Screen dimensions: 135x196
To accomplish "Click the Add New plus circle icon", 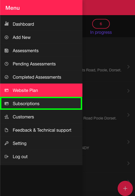I will 7,37.
